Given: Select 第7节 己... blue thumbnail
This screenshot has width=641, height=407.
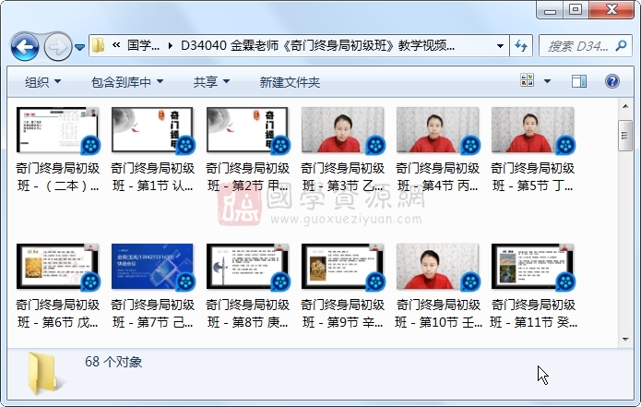Looking at the screenshot, I should (x=152, y=267).
